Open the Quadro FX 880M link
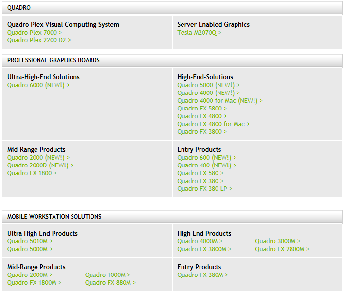345x293 pixels. (110, 283)
